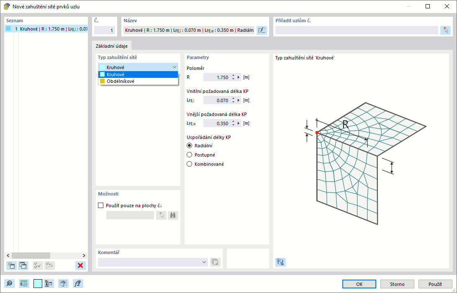Click the binoculars search icon in Možnosti
Viewport: 457px width, 293px height.
(173, 215)
